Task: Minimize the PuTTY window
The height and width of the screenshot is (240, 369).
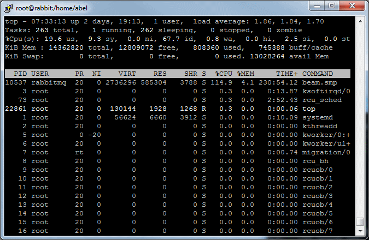Action: (317, 6)
